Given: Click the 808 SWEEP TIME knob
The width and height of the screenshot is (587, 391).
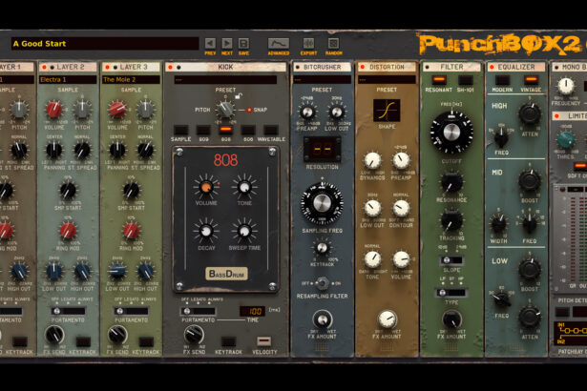Looking at the screenshot, I should pyautogui.click(x=244, y=231).
